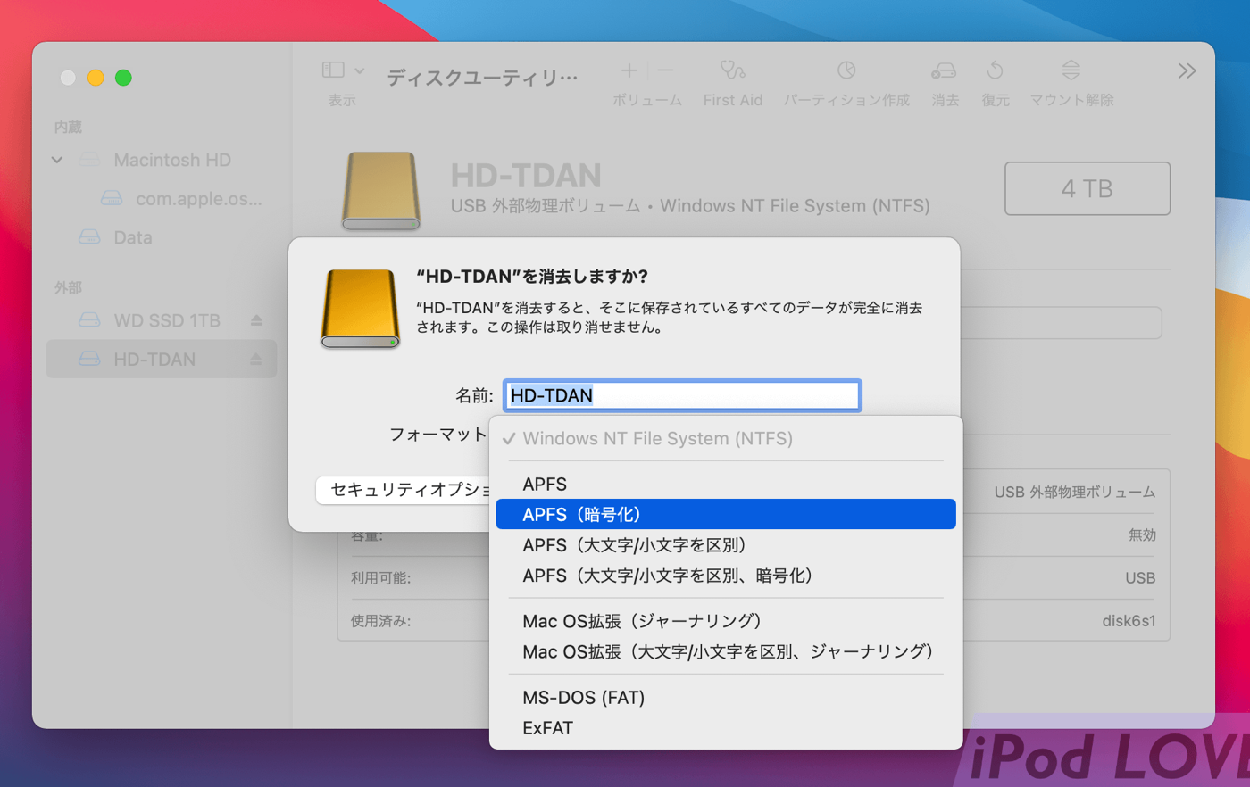Eject the HD-TDAN drive in sidebar

256,360
